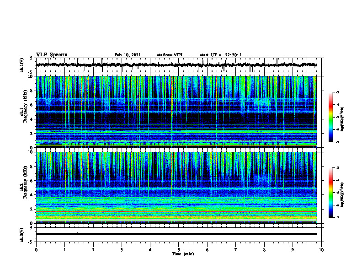Viewport: 362px width, 280px height.
Task: Click the ch.3 flat black voltage trace
Action: [x=176, y=234]
